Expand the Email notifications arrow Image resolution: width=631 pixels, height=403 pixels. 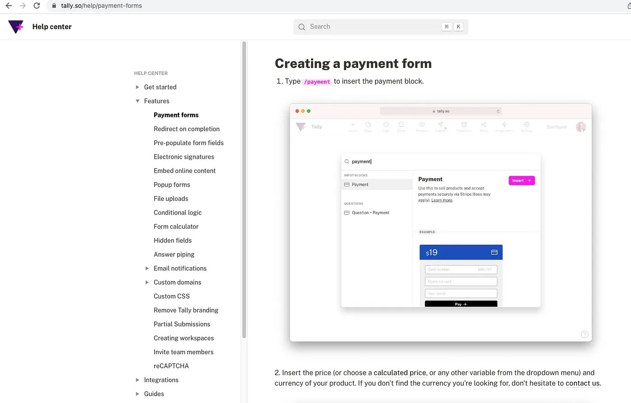tap(147, 269)
